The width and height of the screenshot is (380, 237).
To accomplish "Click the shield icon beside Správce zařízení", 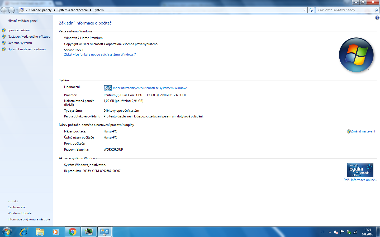I will pyautogui.click(x=4, y=30).
